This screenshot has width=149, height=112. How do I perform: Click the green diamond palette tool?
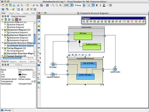(39, 21)
